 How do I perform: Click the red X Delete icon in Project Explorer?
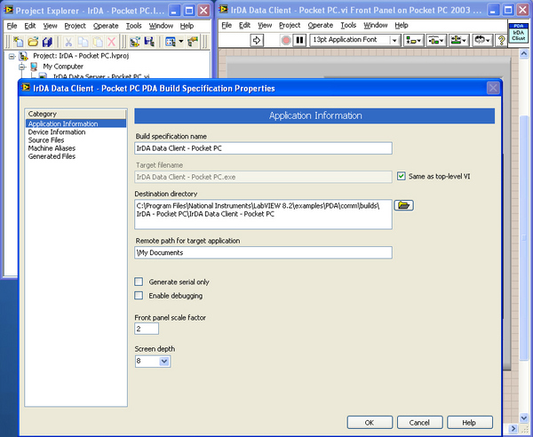112,42
